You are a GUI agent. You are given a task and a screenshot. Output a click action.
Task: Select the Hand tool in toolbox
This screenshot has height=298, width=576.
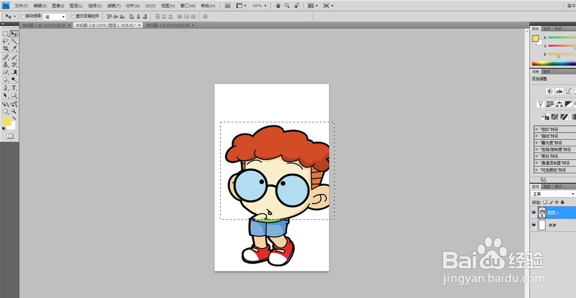6,111
